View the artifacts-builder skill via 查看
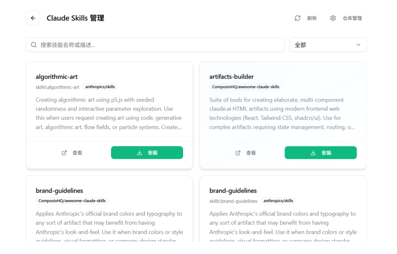The height and width of the screenshot is (254, 397). 251,153
